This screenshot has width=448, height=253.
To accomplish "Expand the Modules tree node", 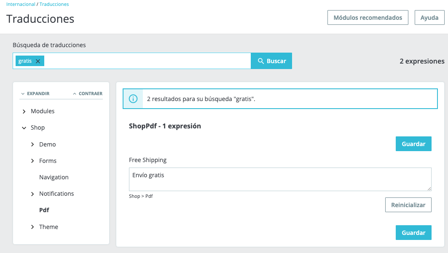I will tap(24, 112).
